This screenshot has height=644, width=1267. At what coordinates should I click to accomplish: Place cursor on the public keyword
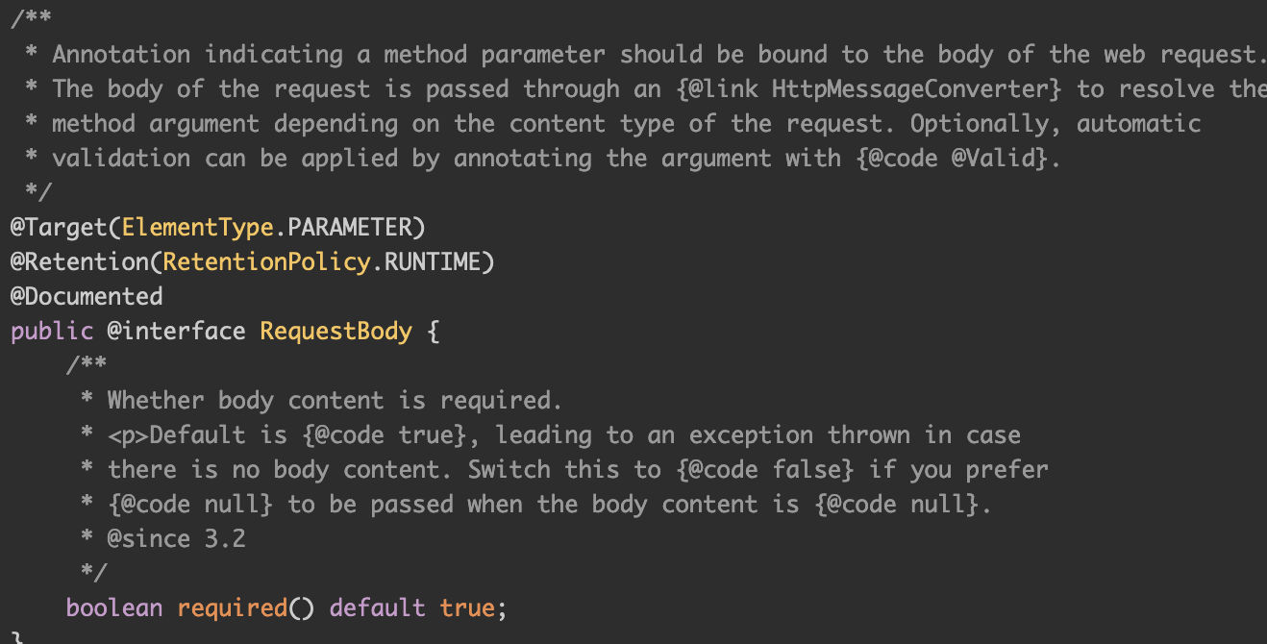tap(52, 332)
